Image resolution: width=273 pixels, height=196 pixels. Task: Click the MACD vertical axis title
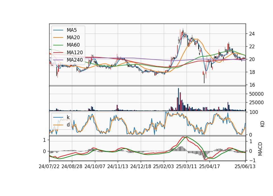[x=260, y=149]
